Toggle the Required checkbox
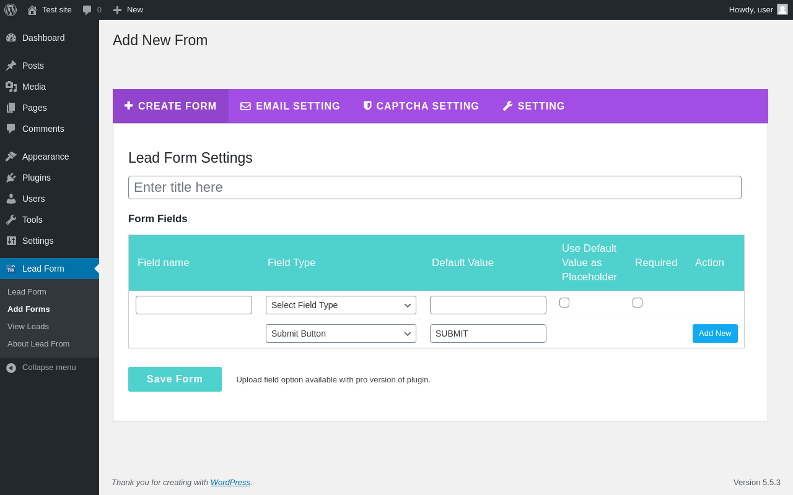Image resolution: width=793 pixels, height=495 pixels. [637, 303]
